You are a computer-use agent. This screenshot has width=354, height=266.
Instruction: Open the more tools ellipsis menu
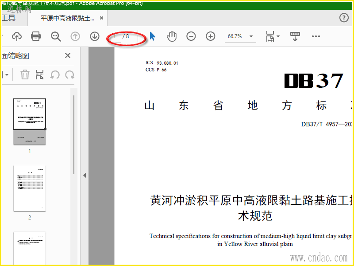(x=316, y=36)
